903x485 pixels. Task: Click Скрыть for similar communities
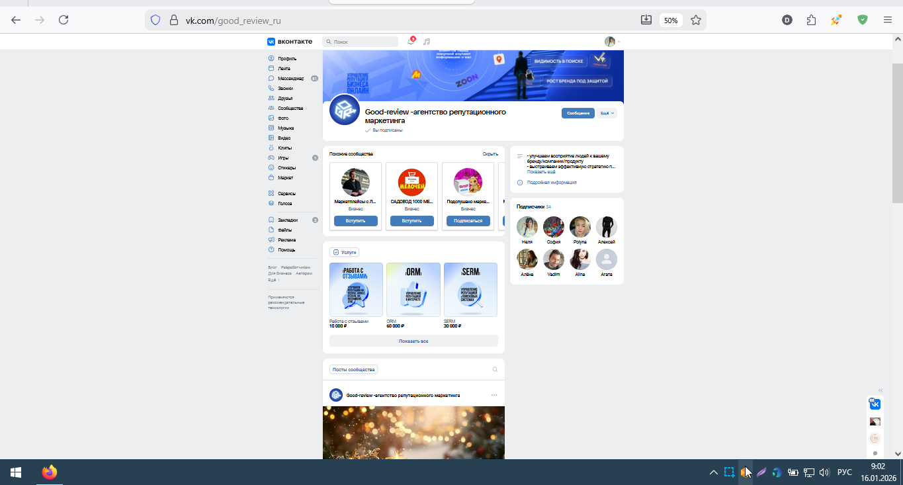click(x=490, y=154)
